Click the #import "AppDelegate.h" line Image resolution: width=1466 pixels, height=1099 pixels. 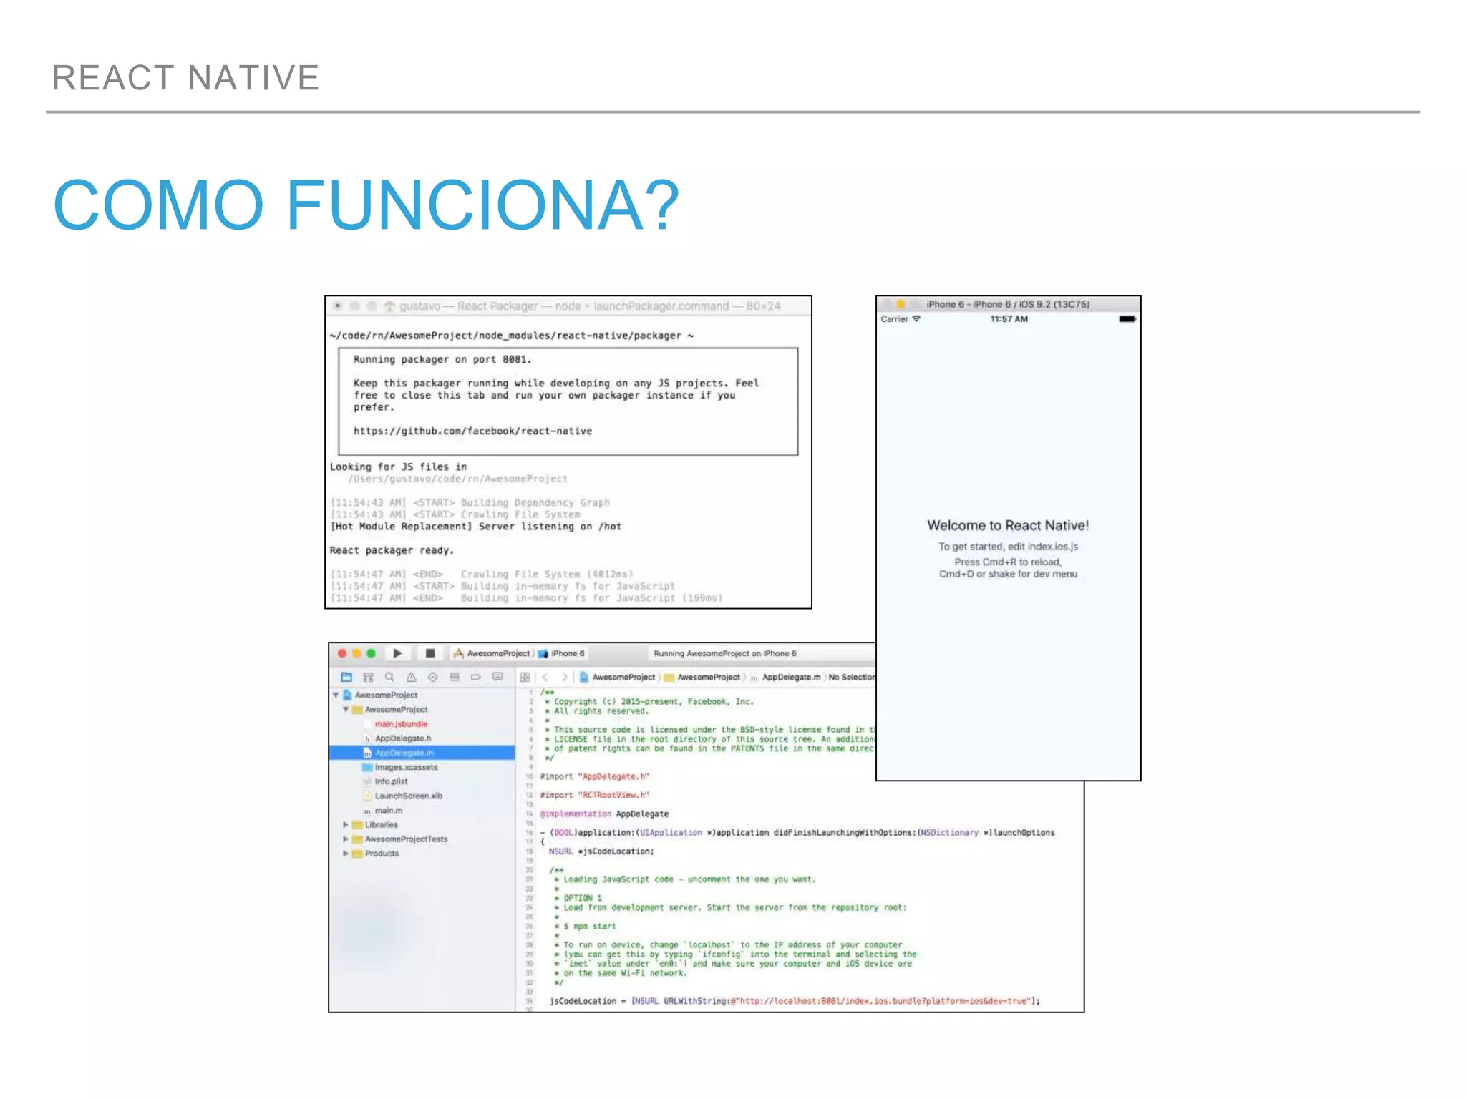coord(594,776)
